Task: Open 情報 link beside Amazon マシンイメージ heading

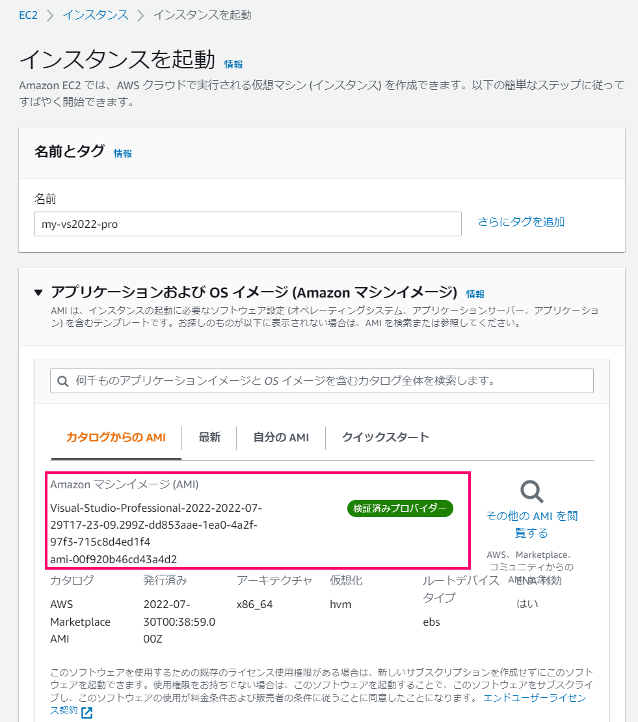Action: 475,294
